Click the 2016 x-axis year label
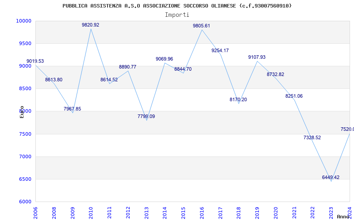The height and width of the screenshot is (221, 354). [202, 213]
